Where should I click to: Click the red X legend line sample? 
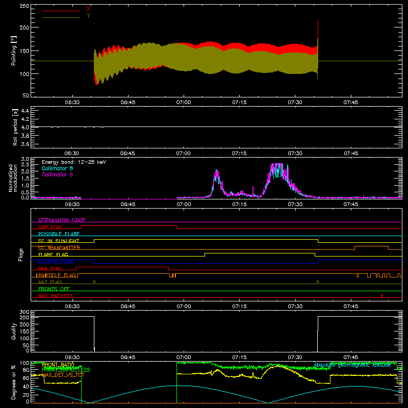pyautogui.click(x=61, y=11)
